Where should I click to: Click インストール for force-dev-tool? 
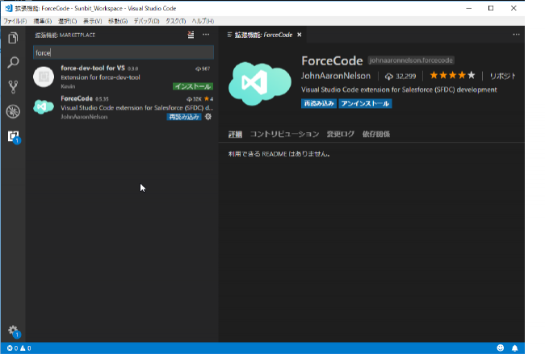click(x=193, y=86)
